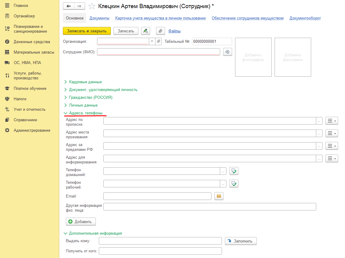
Task: Open Планирование и санкционирование icon
Action: [7, 29]
